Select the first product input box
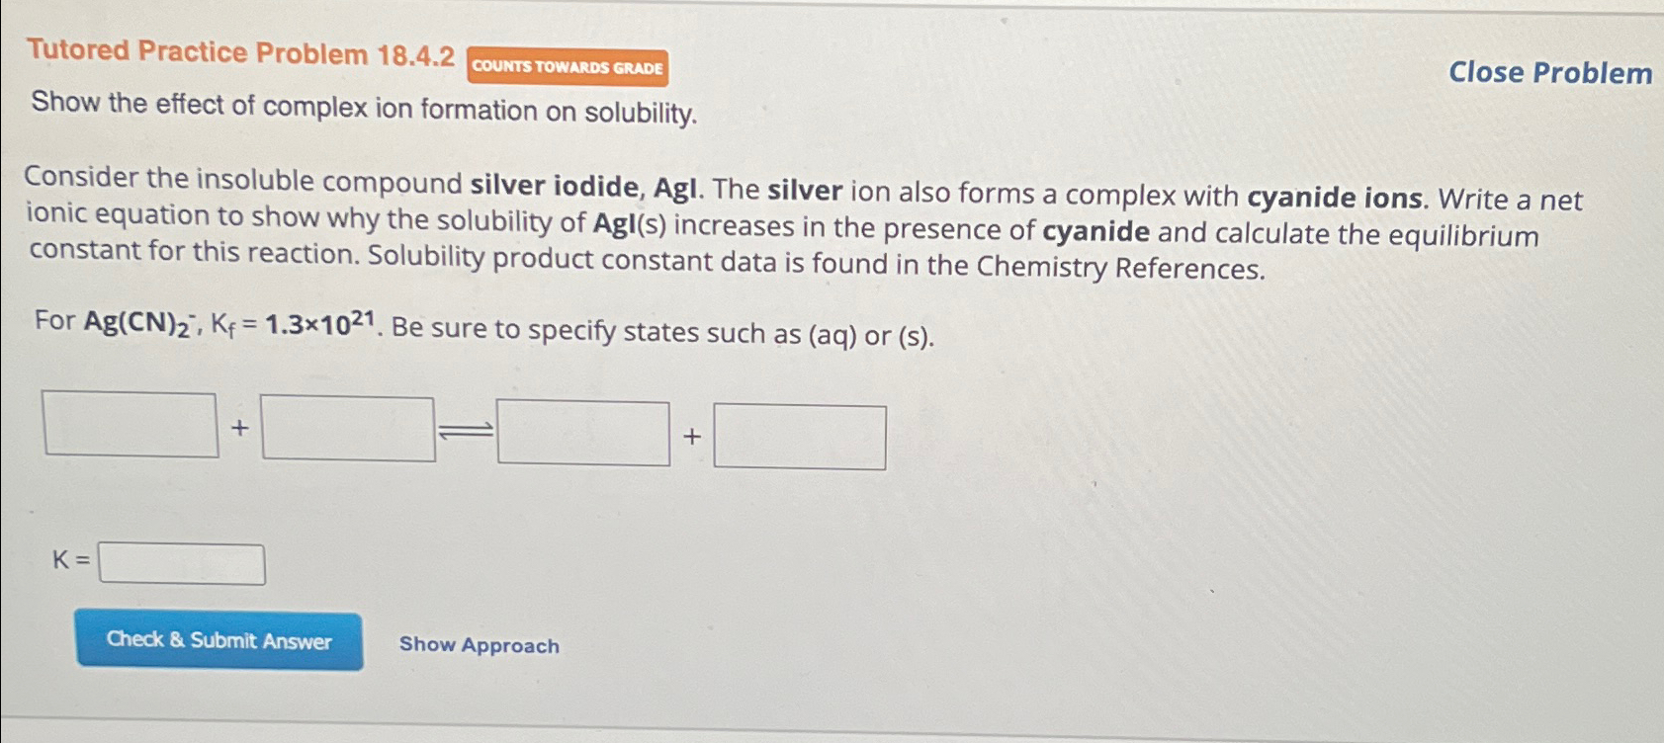The image size is (1664, 743). [582, 431]
